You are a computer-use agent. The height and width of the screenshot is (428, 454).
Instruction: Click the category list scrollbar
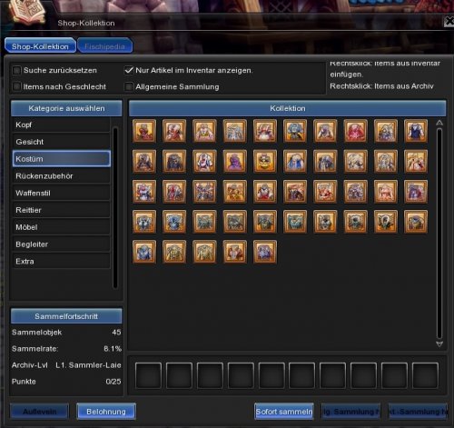115,208
